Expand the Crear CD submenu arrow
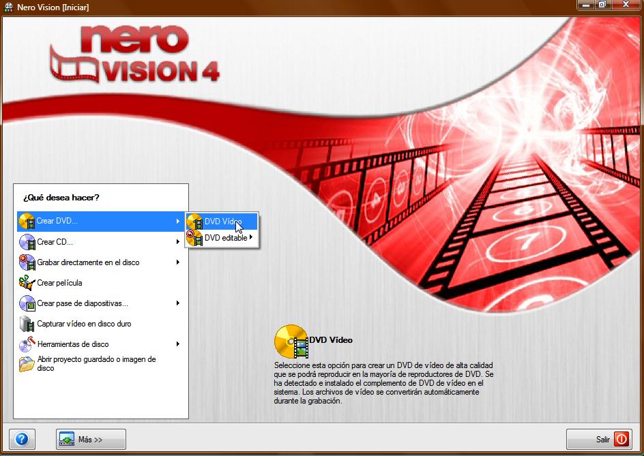Image resolution: width=644 pixels, height=456 pixels. point(178,242)
